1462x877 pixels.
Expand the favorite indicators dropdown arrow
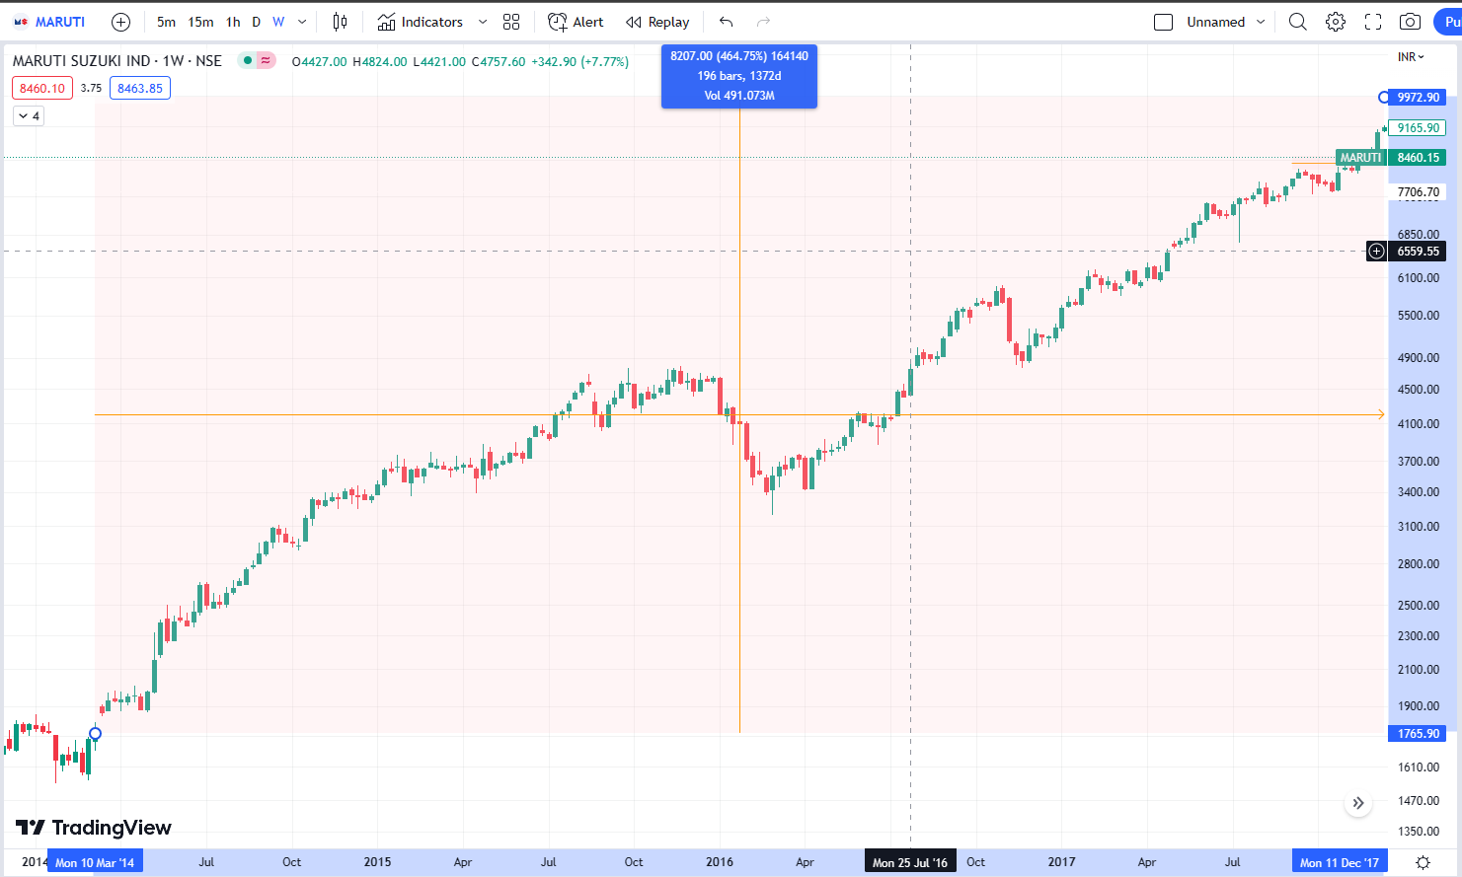point(483,22)
